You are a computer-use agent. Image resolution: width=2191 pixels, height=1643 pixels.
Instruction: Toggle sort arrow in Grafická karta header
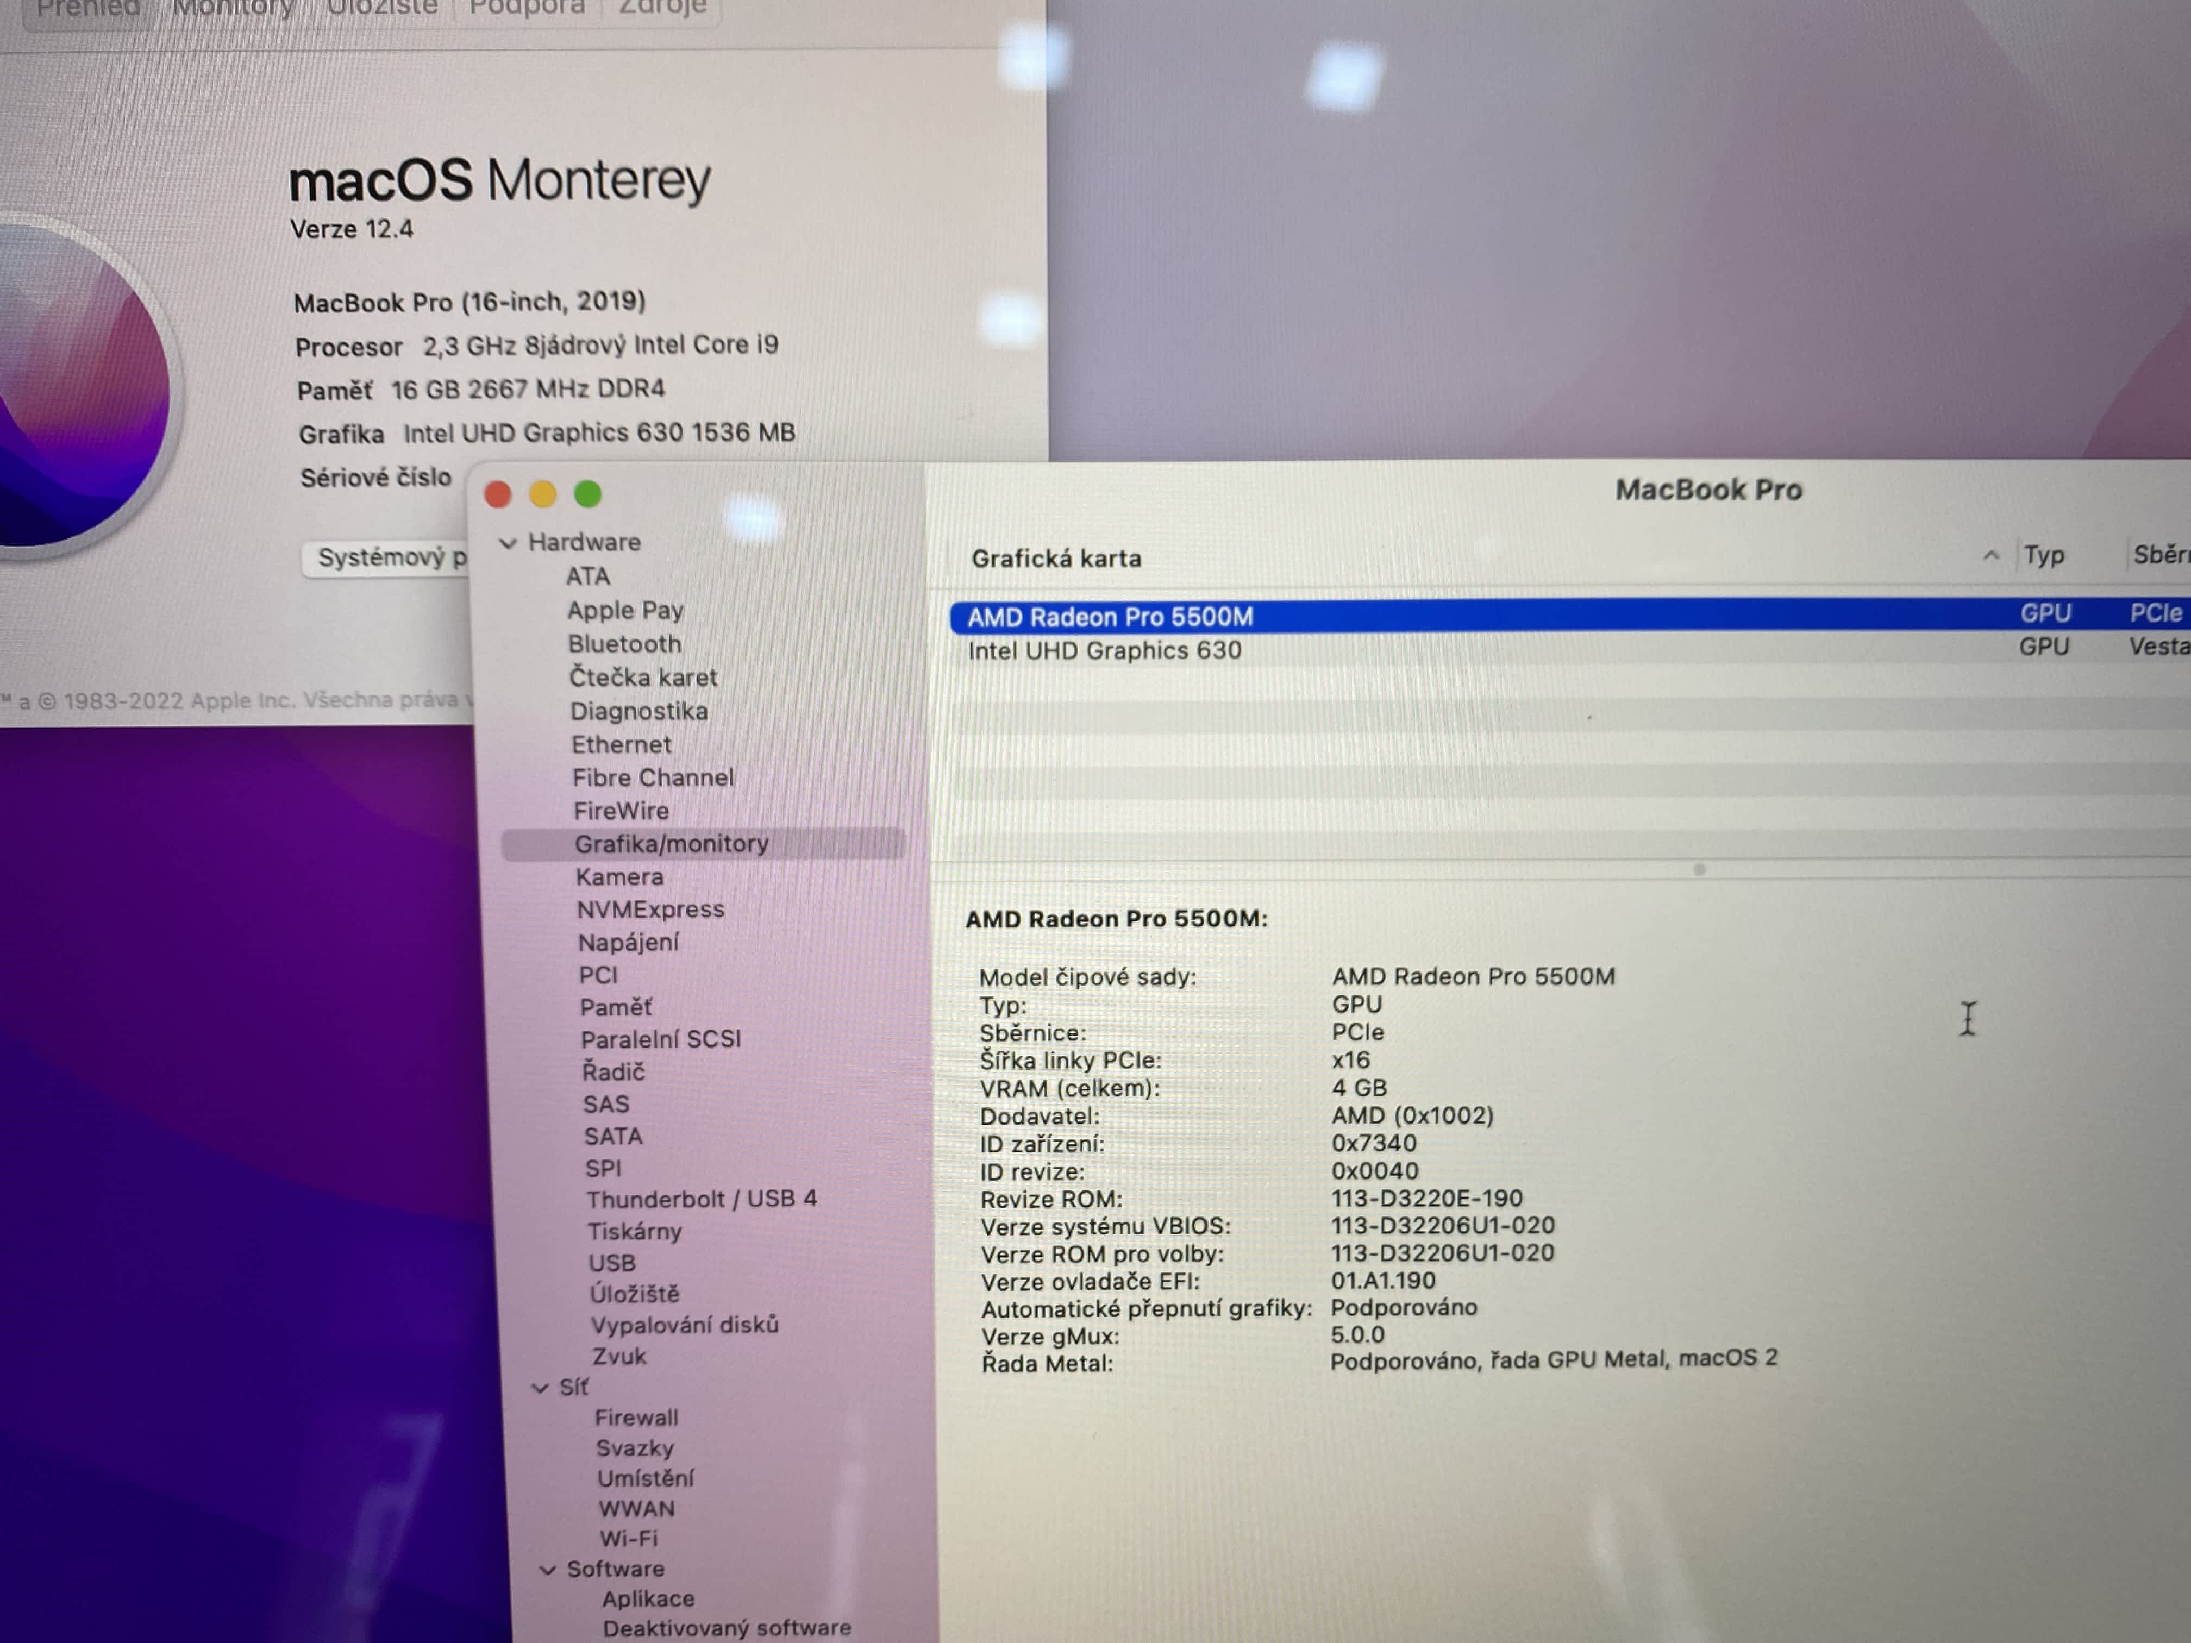click(x=1991, y=556)
